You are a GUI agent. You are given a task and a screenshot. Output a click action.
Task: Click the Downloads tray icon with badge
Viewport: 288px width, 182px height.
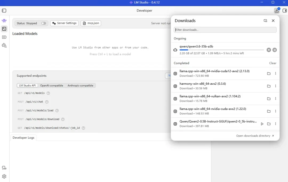click(x=277, y=11)
